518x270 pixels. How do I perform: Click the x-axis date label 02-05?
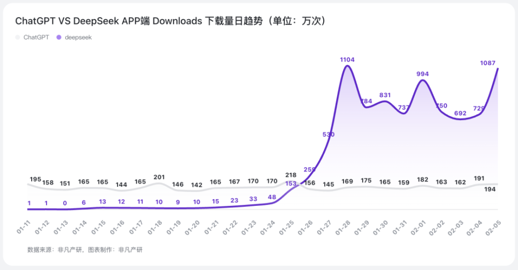coord(494,228)
